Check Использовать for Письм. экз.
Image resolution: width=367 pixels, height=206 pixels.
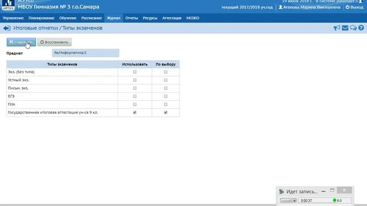[x=135, y=88]
